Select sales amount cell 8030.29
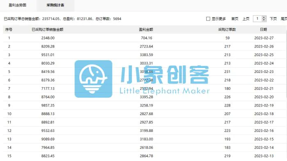The image size is (287, 161). (48, 63)
